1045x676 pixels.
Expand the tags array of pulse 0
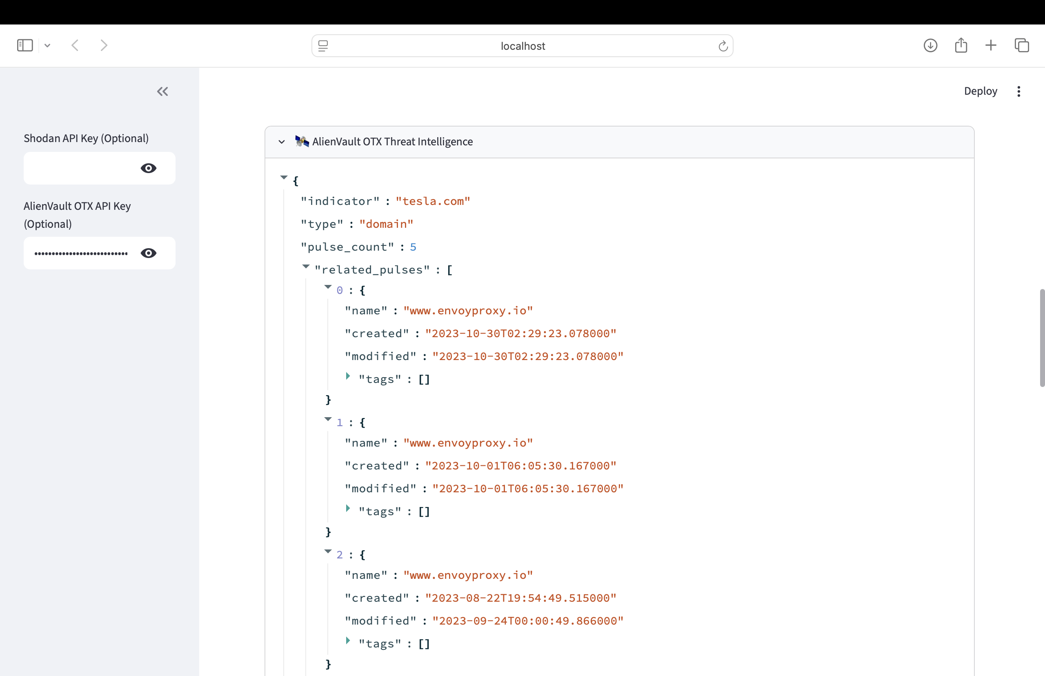pos(348,376)
